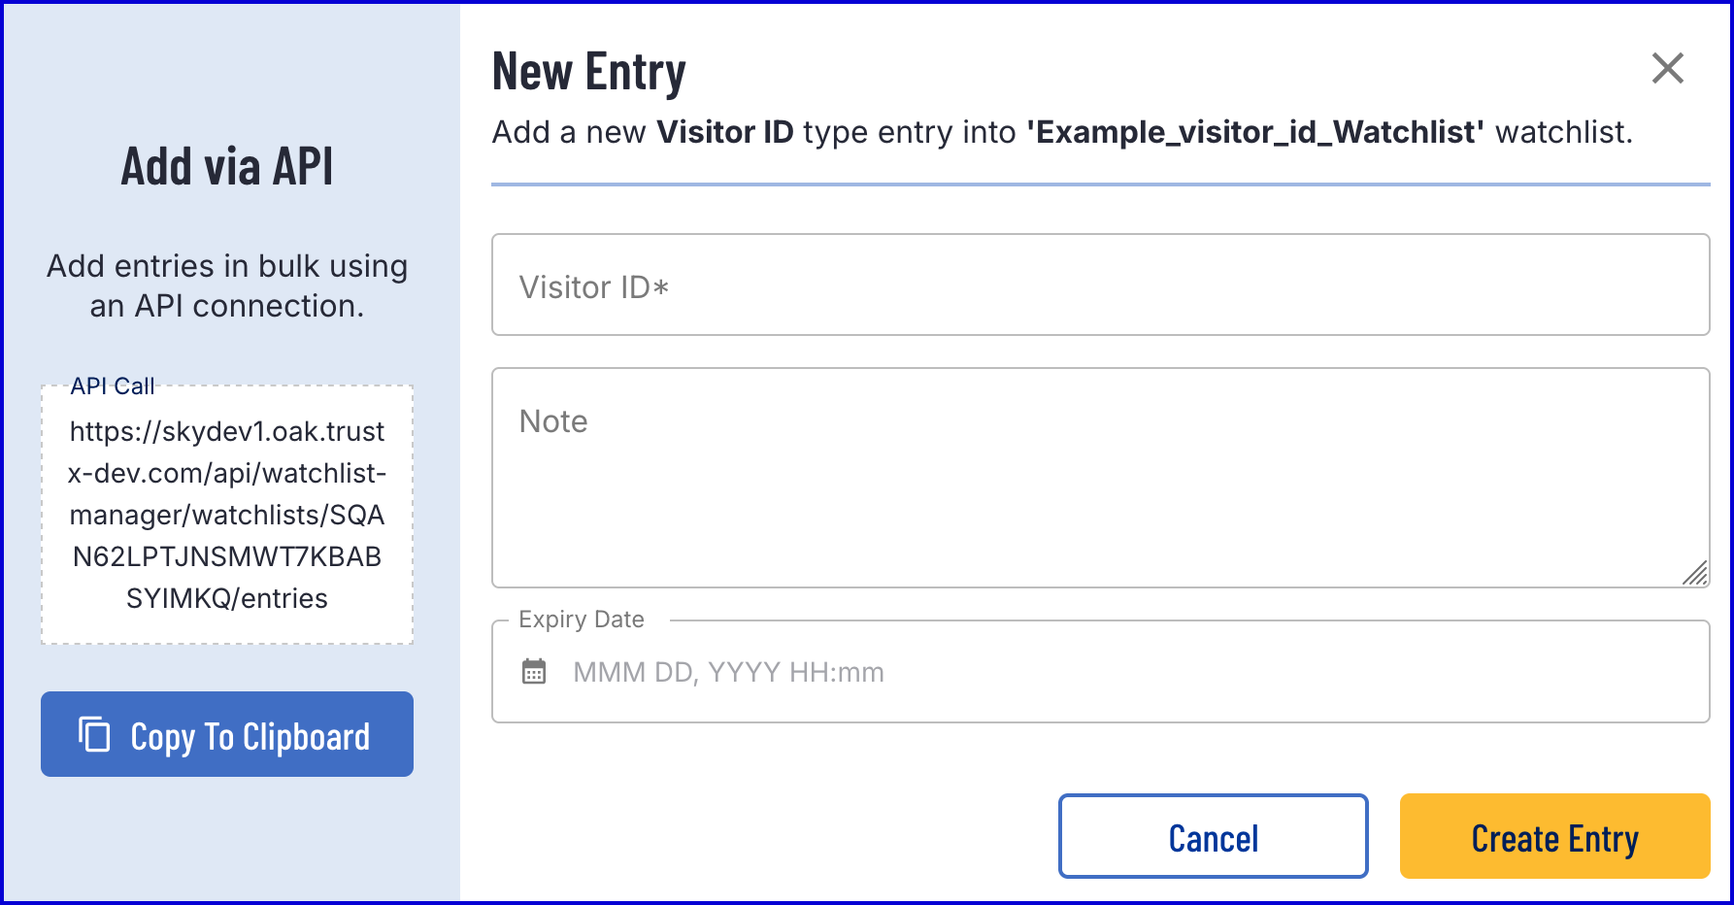This screenshot has width=1734, height=905.
Task: Focus the Visitor ID input field
Action: click(x=1099, y=285)
